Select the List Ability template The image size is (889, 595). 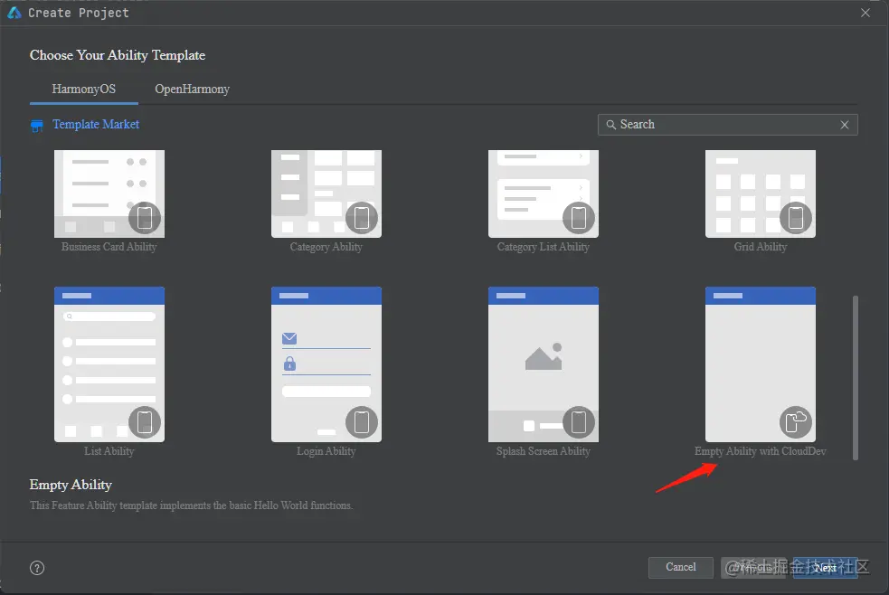(x=109, y=364)
